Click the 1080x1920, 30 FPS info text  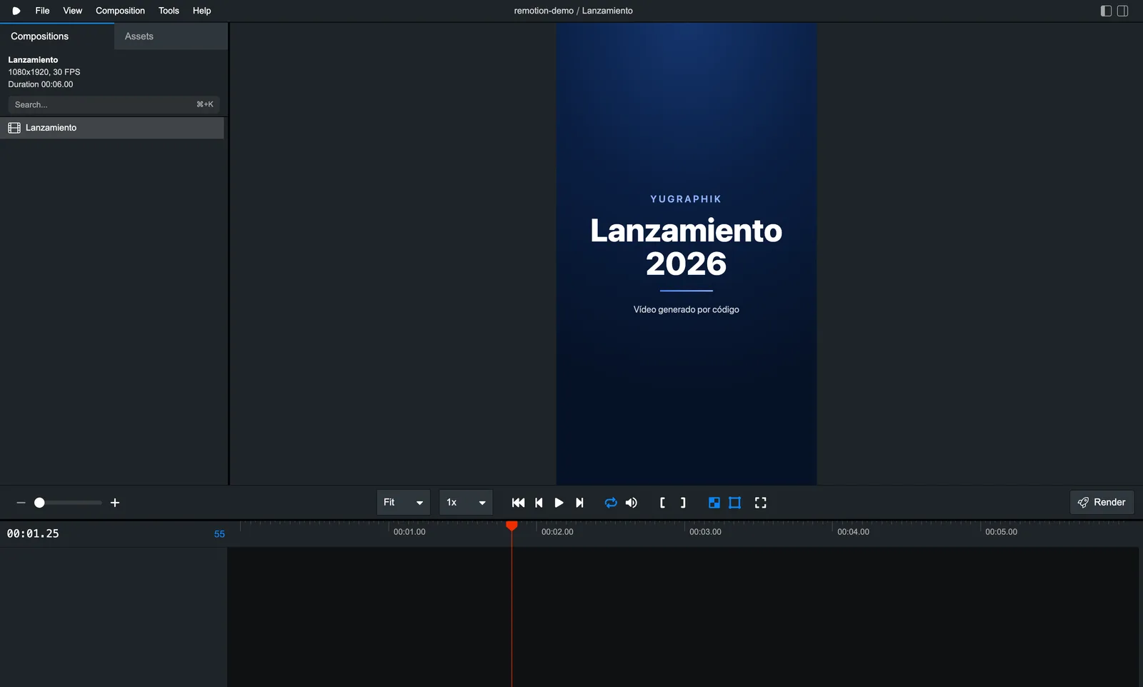point(44,72)
